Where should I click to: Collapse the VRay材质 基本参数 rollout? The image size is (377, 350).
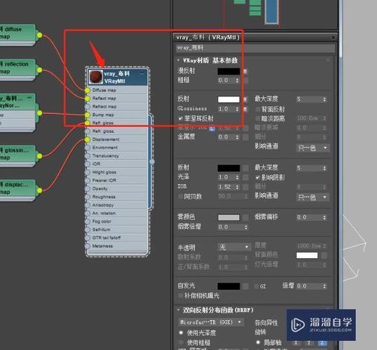click(x=178, y=60)
